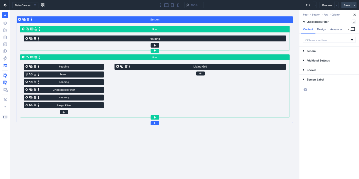Toggle the light/dark mode switch in sidebar
Viewport: 359px width, 179px height.
5,117
